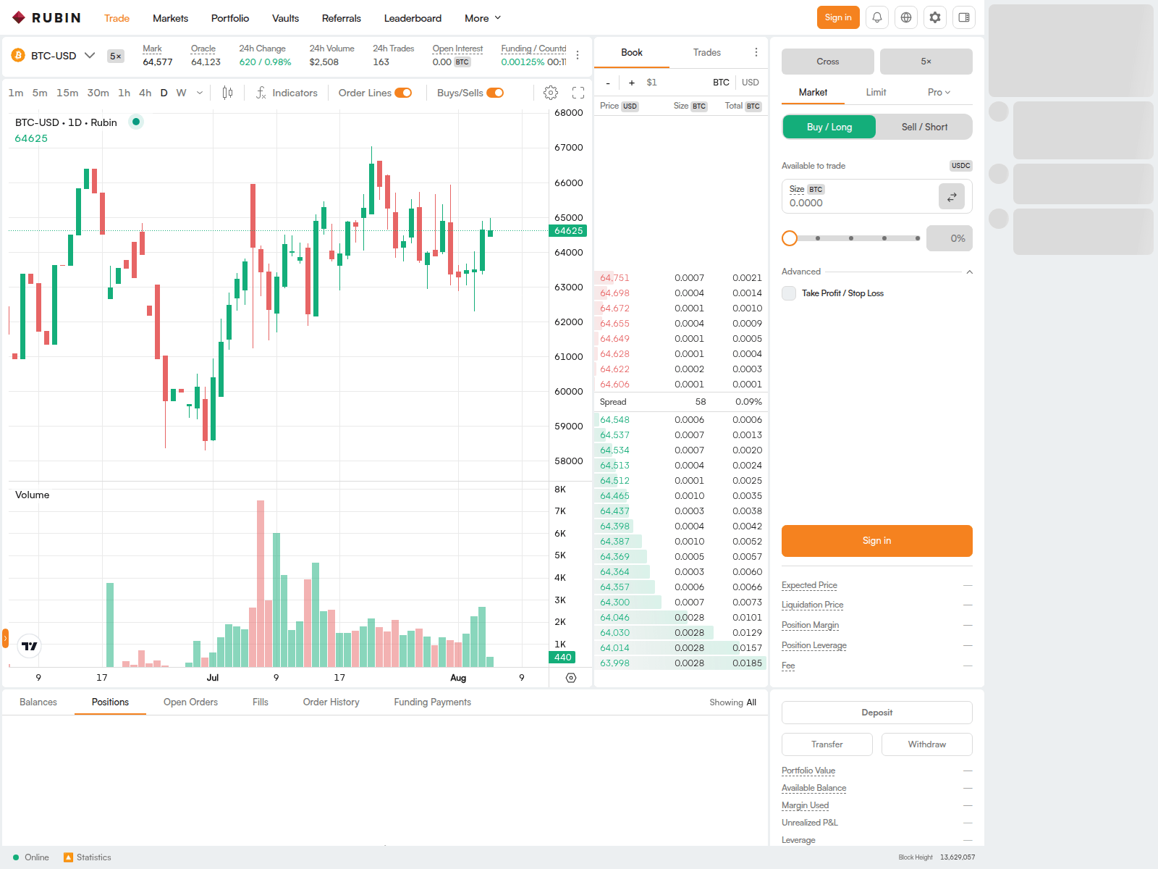Collapse the Advanced section
This screenshot has height=869, width=1158.
tap(970, 272)
